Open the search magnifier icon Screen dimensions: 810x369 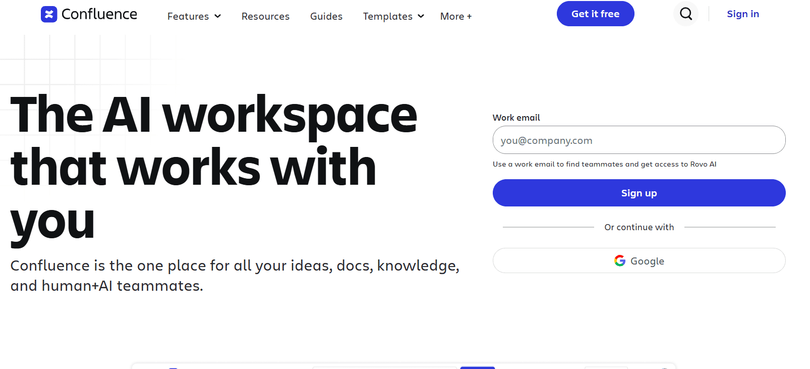[686, 14]
